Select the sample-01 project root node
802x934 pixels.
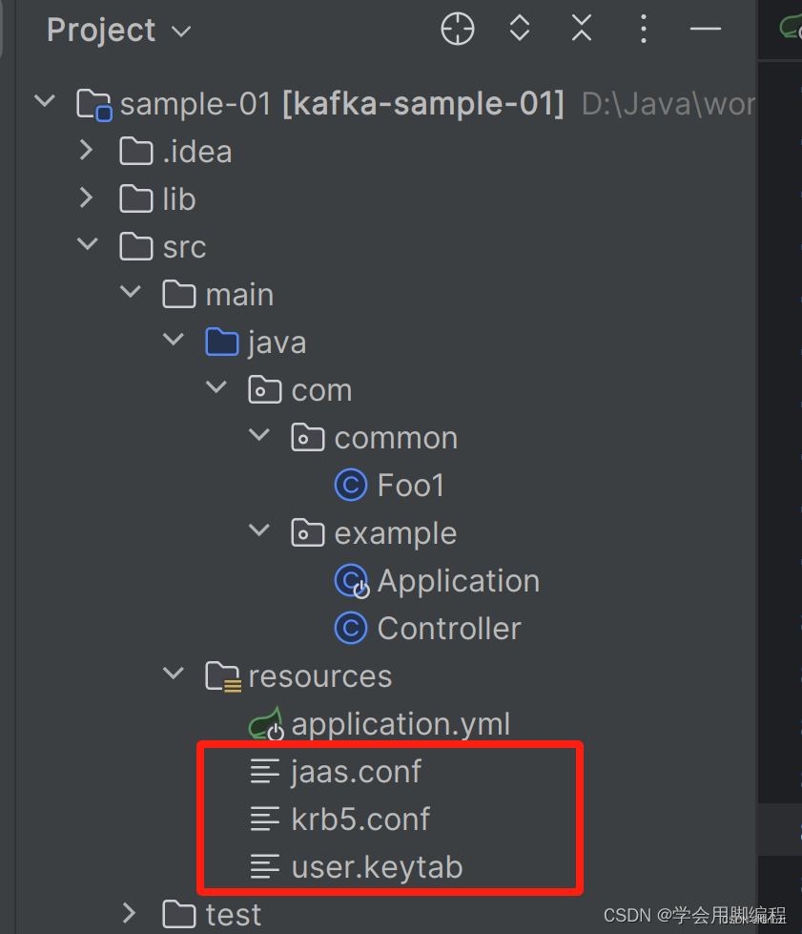click(341, 104)
